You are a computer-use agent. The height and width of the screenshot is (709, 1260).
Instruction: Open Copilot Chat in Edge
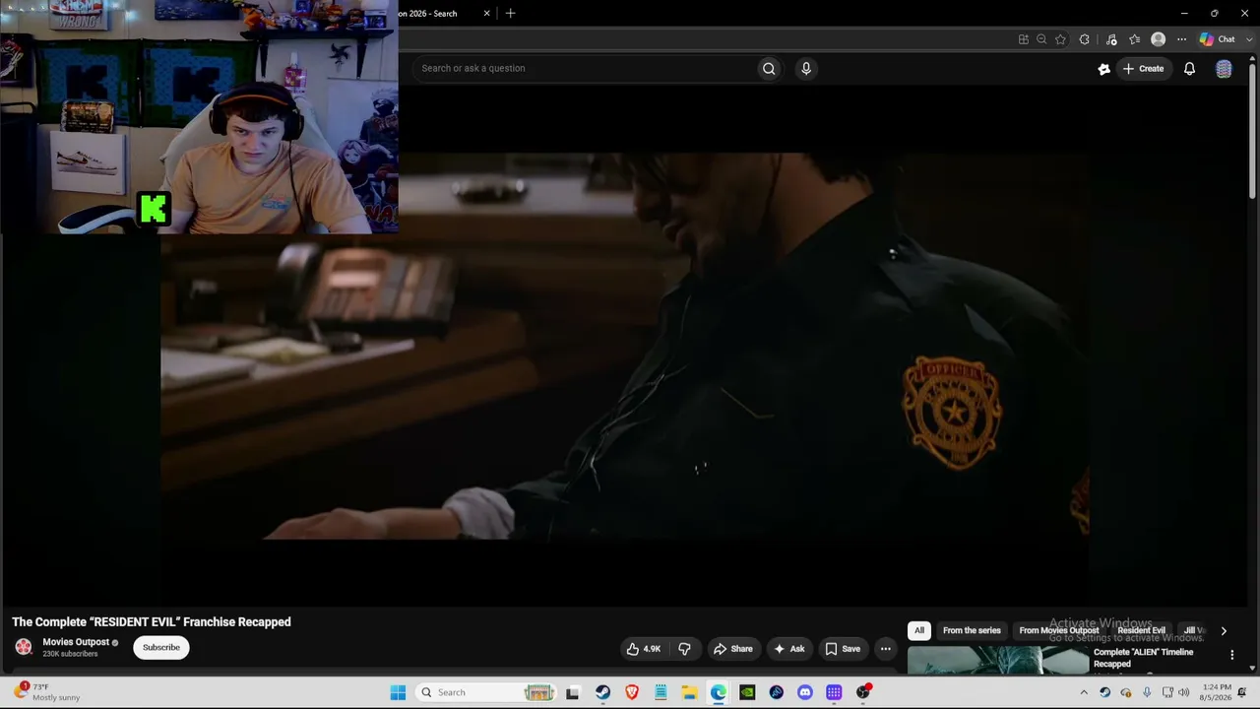coord(1217,39)
